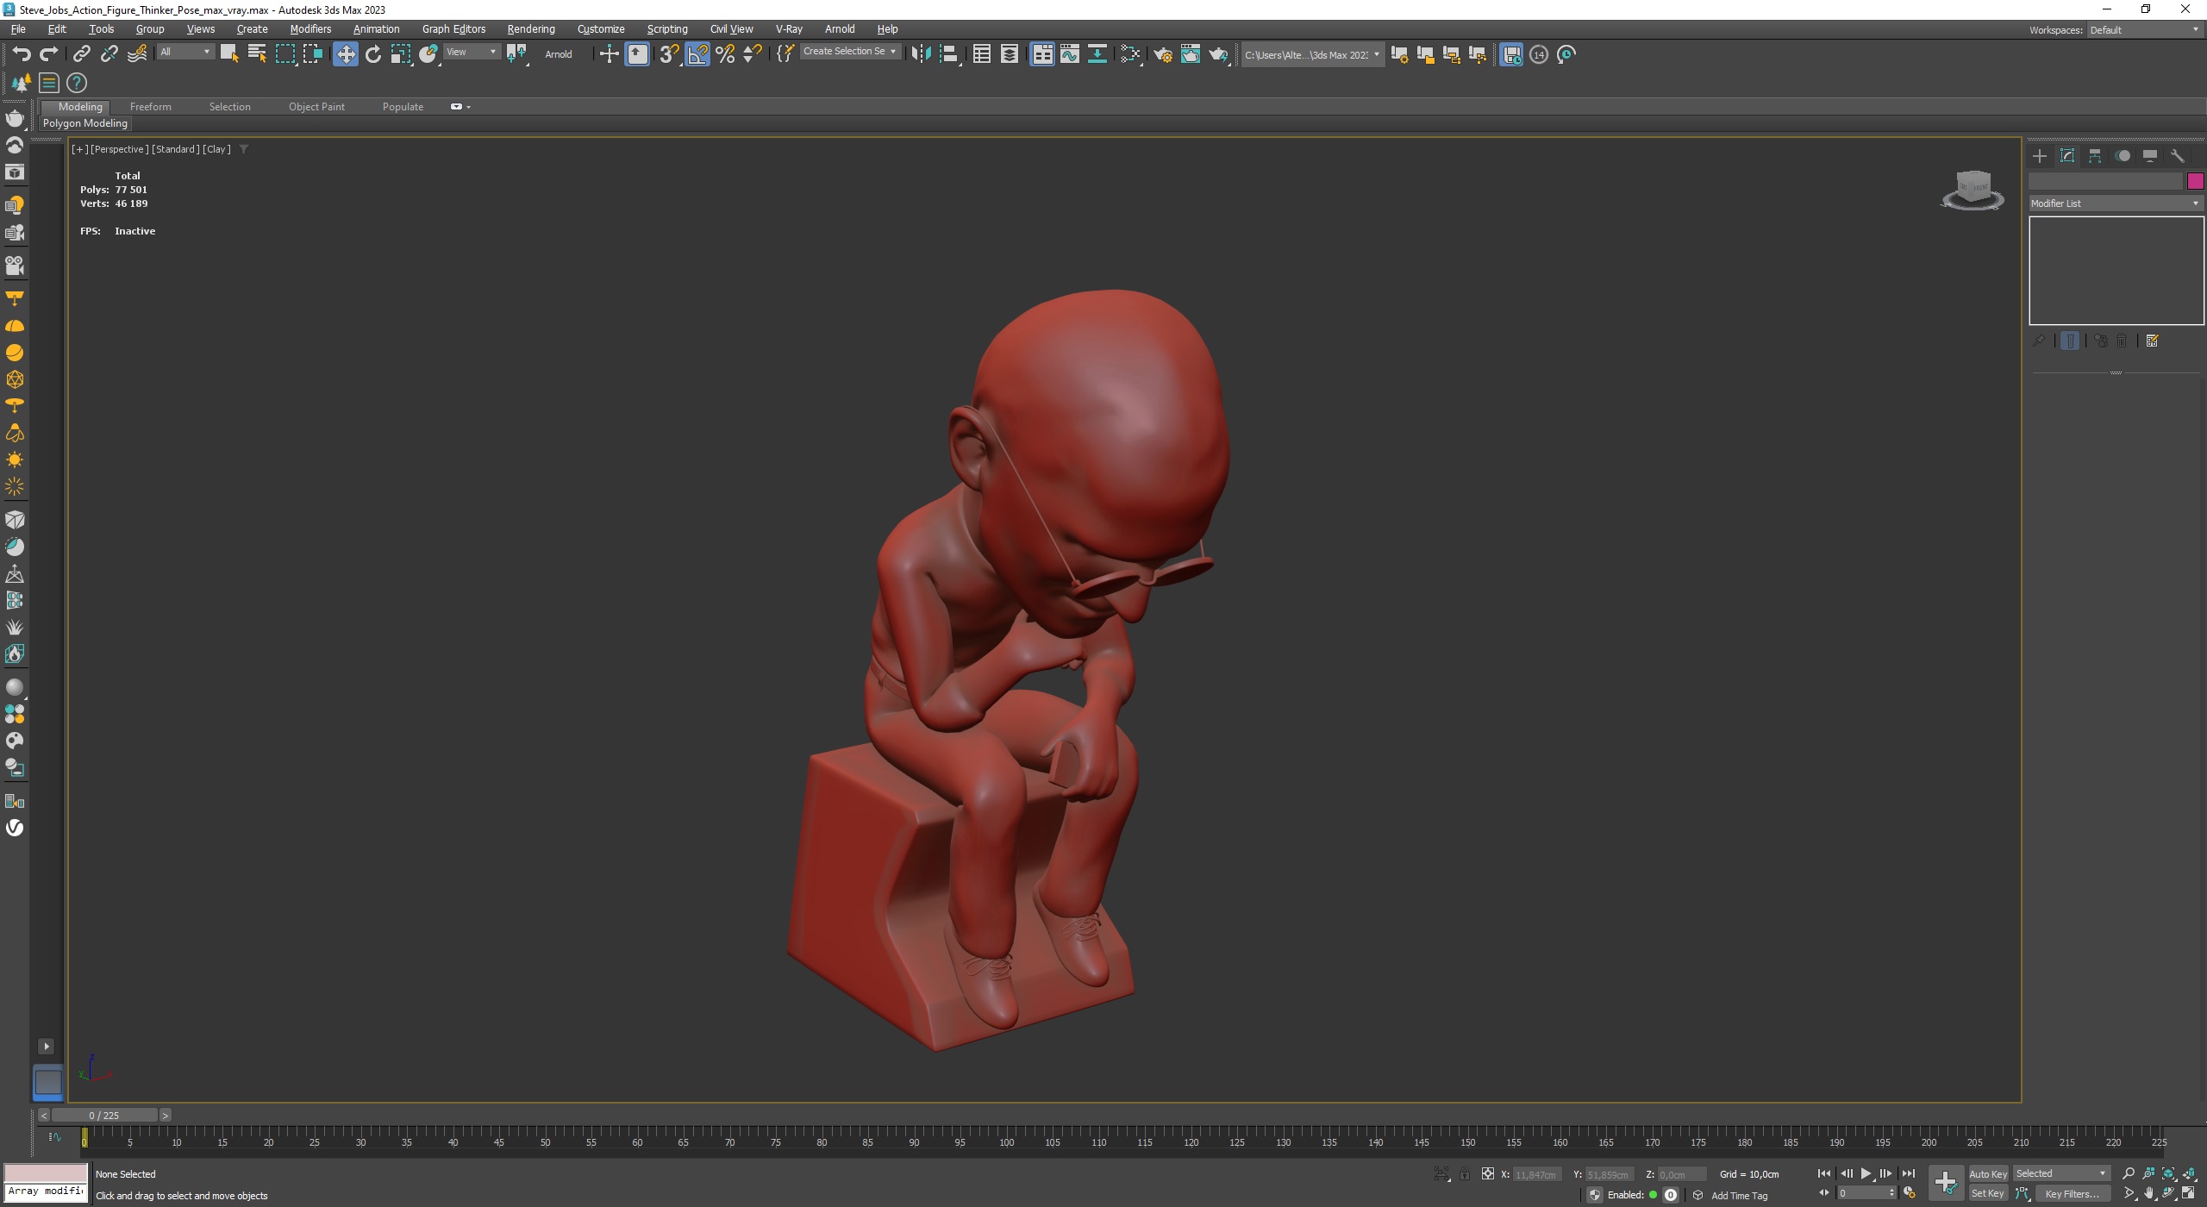Screen dimensions: 2207x1207
Task: Click the Key Filters button
Action: coord(2072,1193)
